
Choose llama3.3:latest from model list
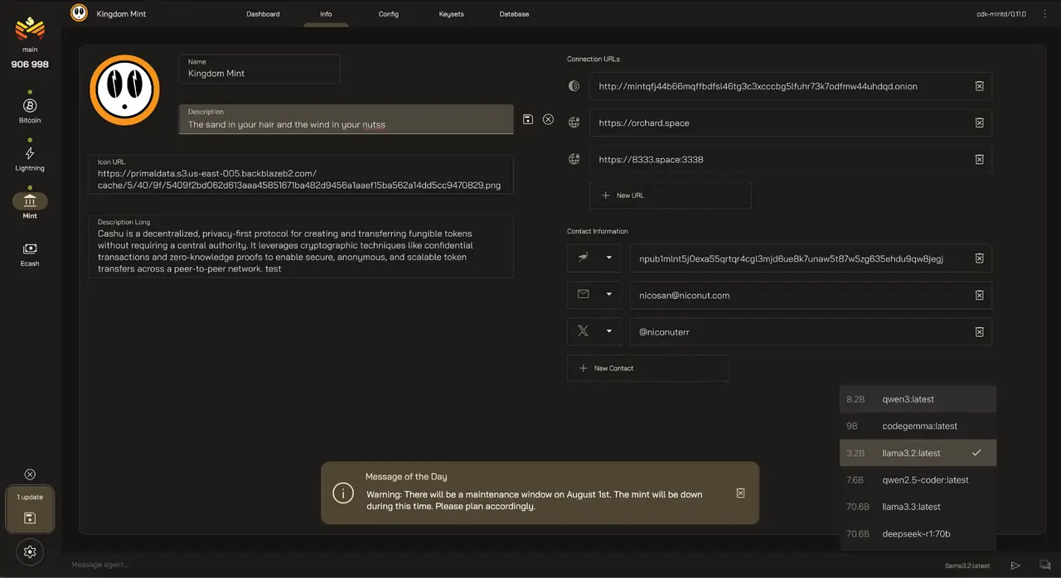point(918,507)
